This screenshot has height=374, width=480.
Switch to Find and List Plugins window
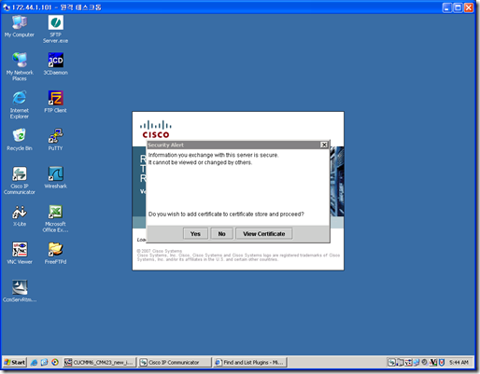[250, 363]
